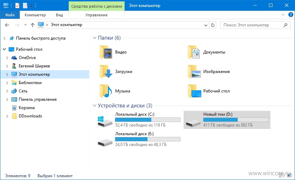
Task: Open recent locations dropdown arrow
Action: pos(25,25)
